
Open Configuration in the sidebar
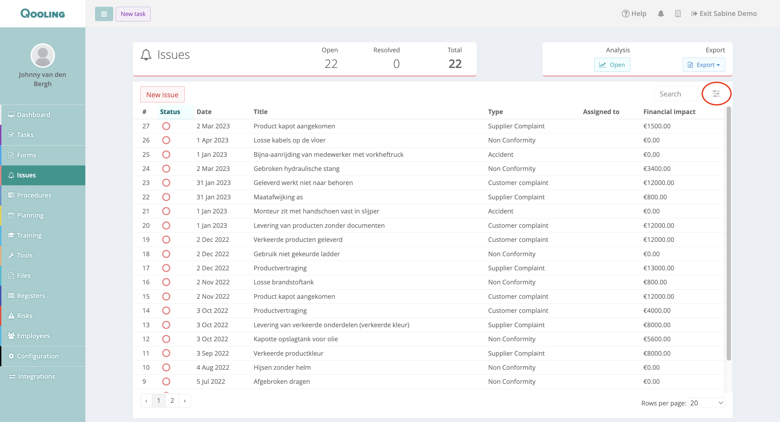pyautogui.click(x=38, y=356)
